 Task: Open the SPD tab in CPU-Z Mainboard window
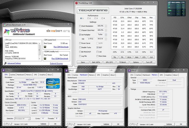point(98,75)
